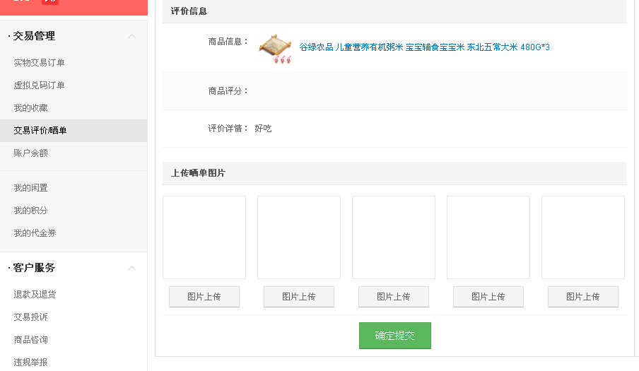Click the 确定提交 green button
The width and height of the screenshot is (639, 371).
coord(395,336)
